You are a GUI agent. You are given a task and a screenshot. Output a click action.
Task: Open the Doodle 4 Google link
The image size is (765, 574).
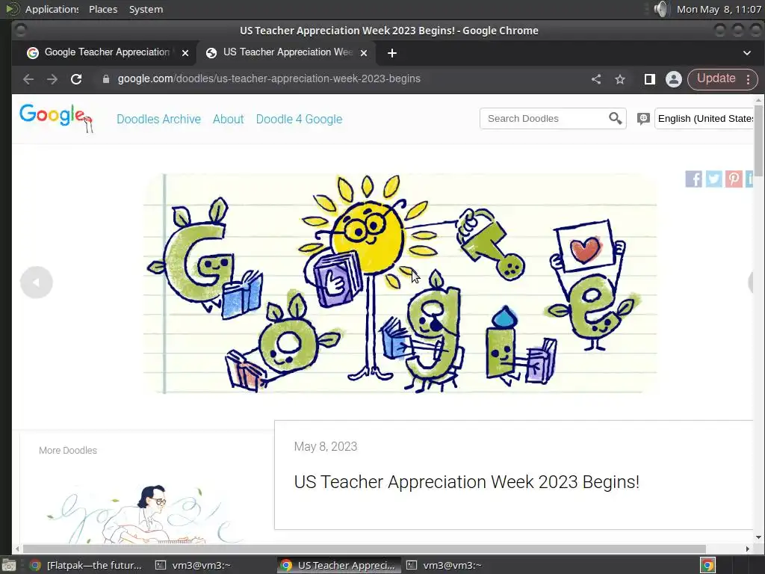tap(299, 119)
